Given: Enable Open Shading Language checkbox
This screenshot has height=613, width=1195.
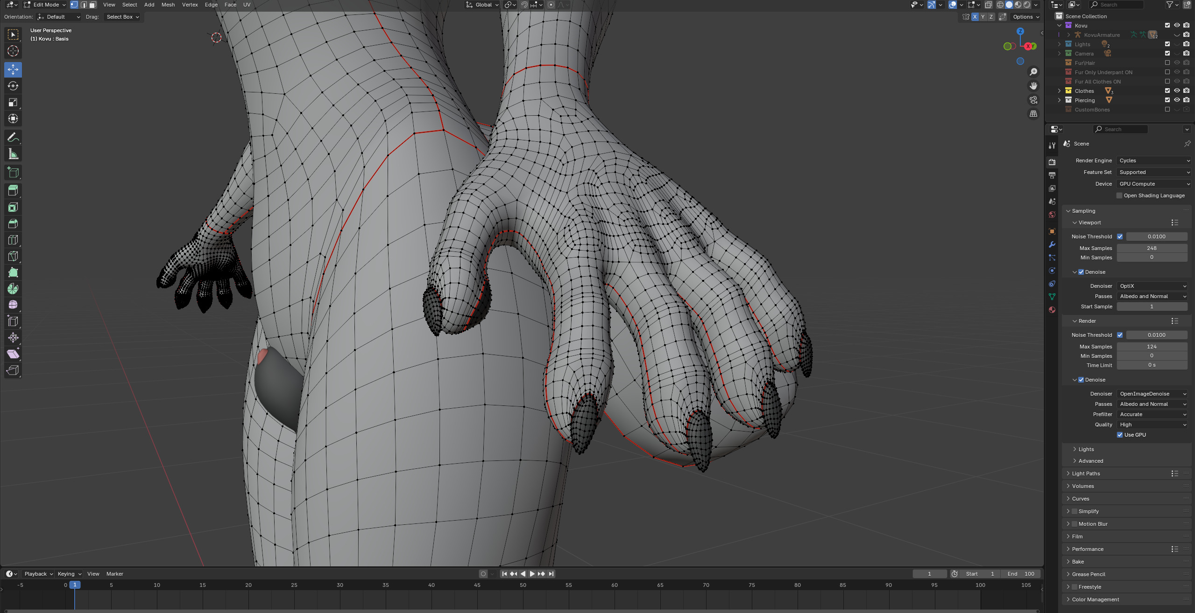Looking at the screenshot, I should click(1119, 195).
